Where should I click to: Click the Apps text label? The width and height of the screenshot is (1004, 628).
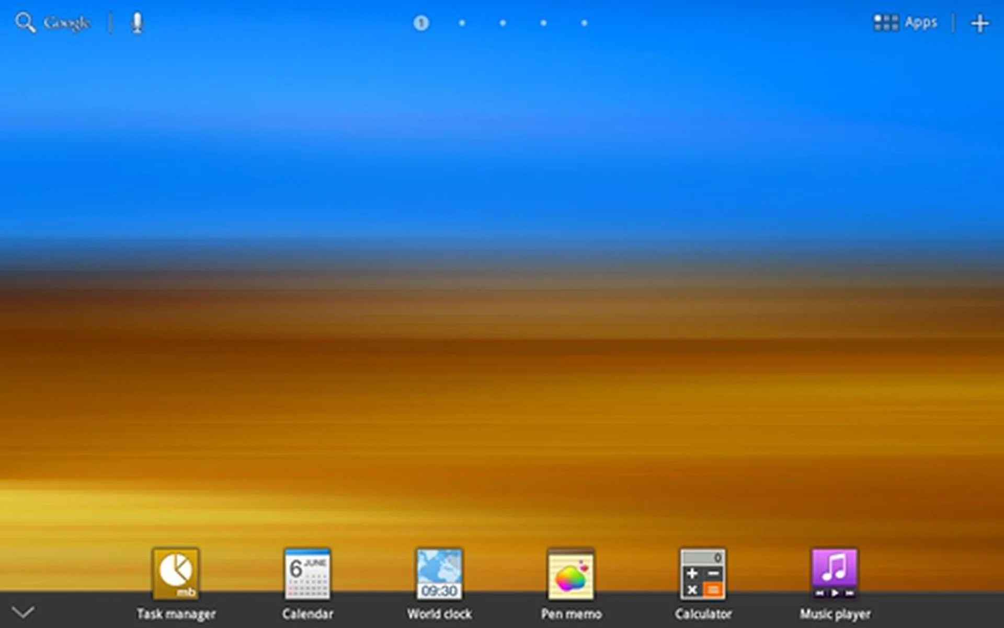921,22
